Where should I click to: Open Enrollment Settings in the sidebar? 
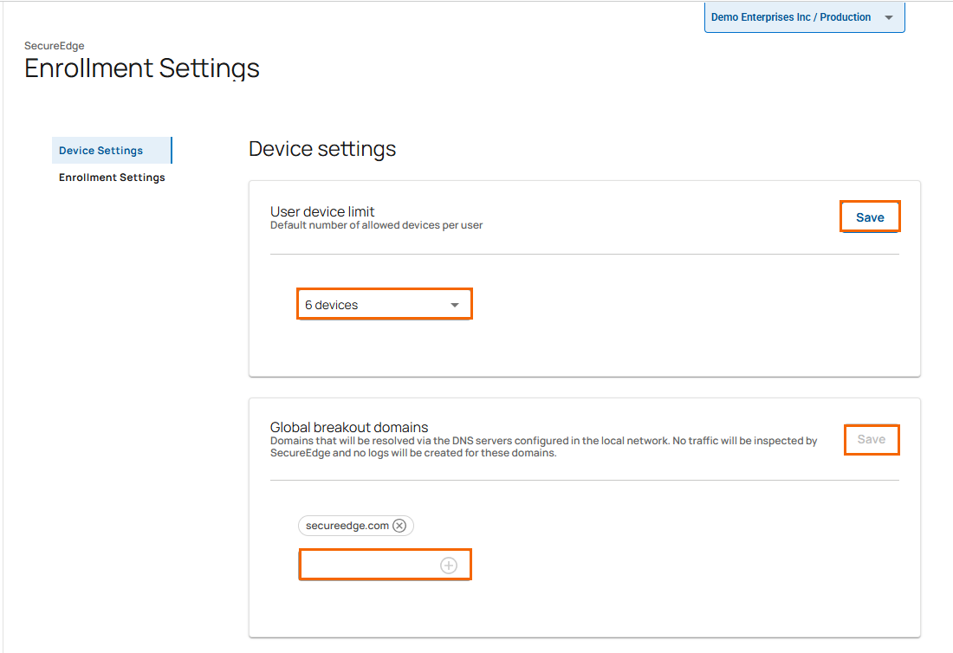tap(112, 178)
